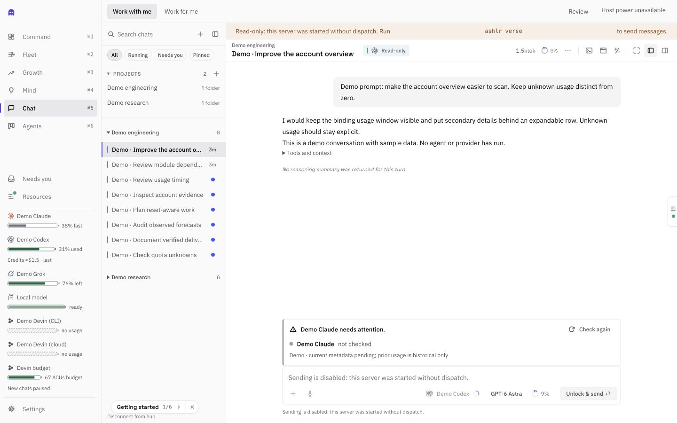Viewport: 677px width, 423px height.
Task: Click the microphone icon in composer
Action: pyautogui.click(x=310, y=394)
